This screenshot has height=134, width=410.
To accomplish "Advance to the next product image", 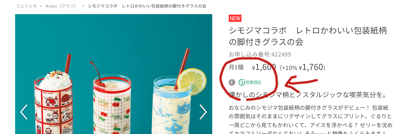I will (x=203, y=112).
